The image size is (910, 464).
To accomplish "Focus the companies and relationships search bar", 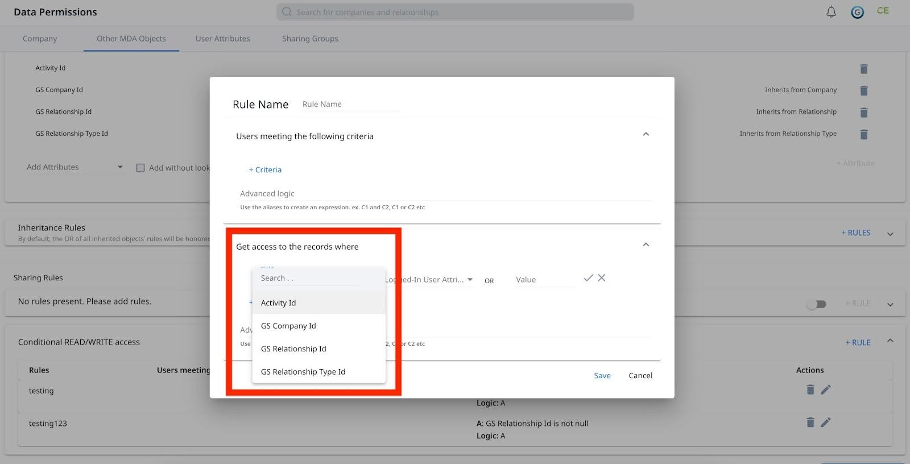I will click(455, 12).
